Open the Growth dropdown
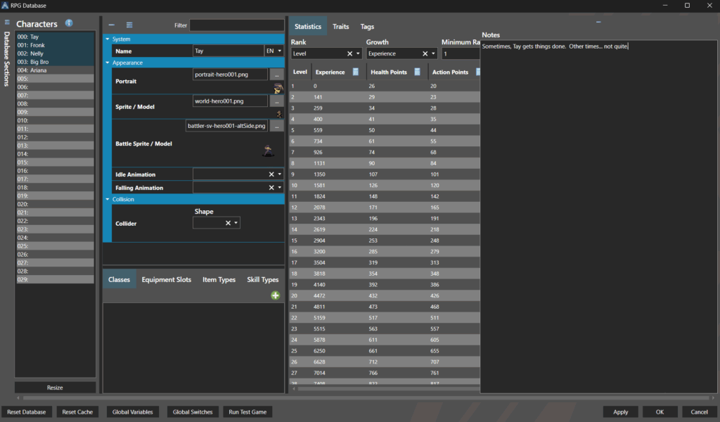This screenshot has height=422, width=720. tap(433, 53)
